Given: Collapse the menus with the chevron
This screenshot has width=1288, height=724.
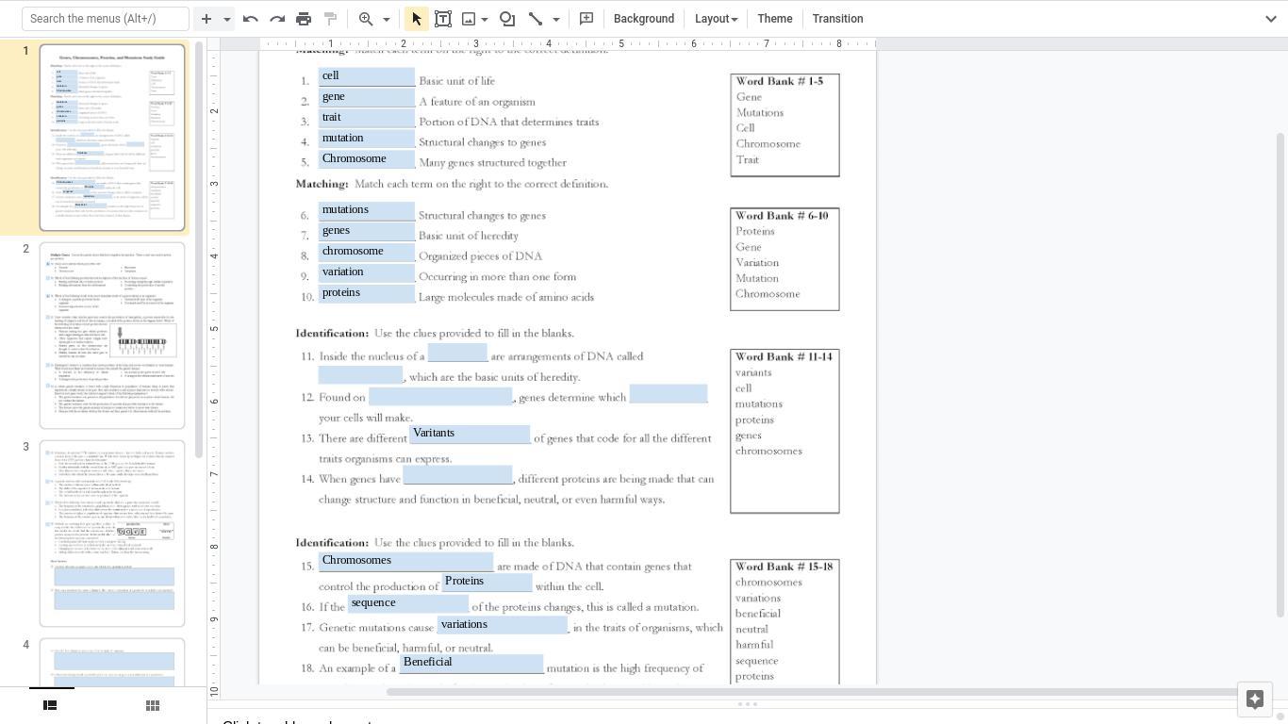Looking at the screenshot, I should pos(1270,19).
